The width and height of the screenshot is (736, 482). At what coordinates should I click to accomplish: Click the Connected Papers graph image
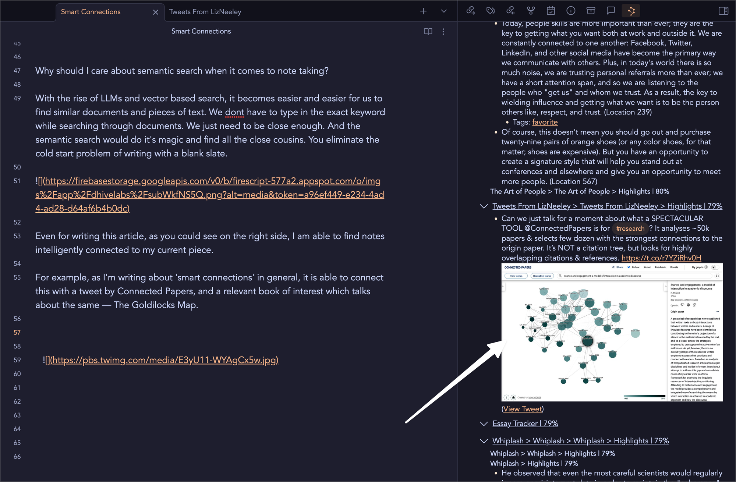coord(612,332)
